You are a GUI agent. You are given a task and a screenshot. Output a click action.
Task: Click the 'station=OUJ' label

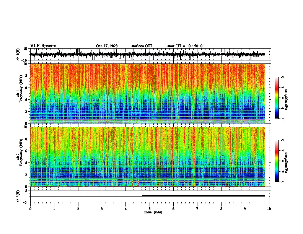[x=142, y=46]
